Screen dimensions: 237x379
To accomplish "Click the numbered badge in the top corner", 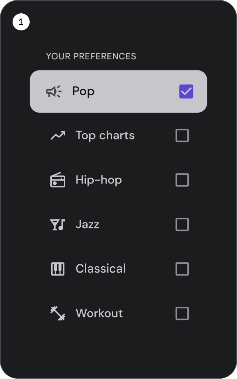I will tap(21, 22).
